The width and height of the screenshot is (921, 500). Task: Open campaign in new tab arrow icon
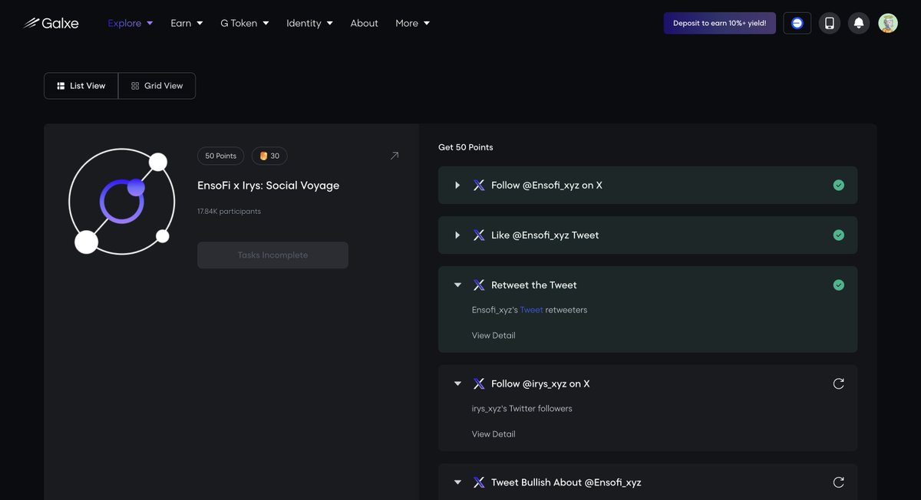tap(394, 156)
